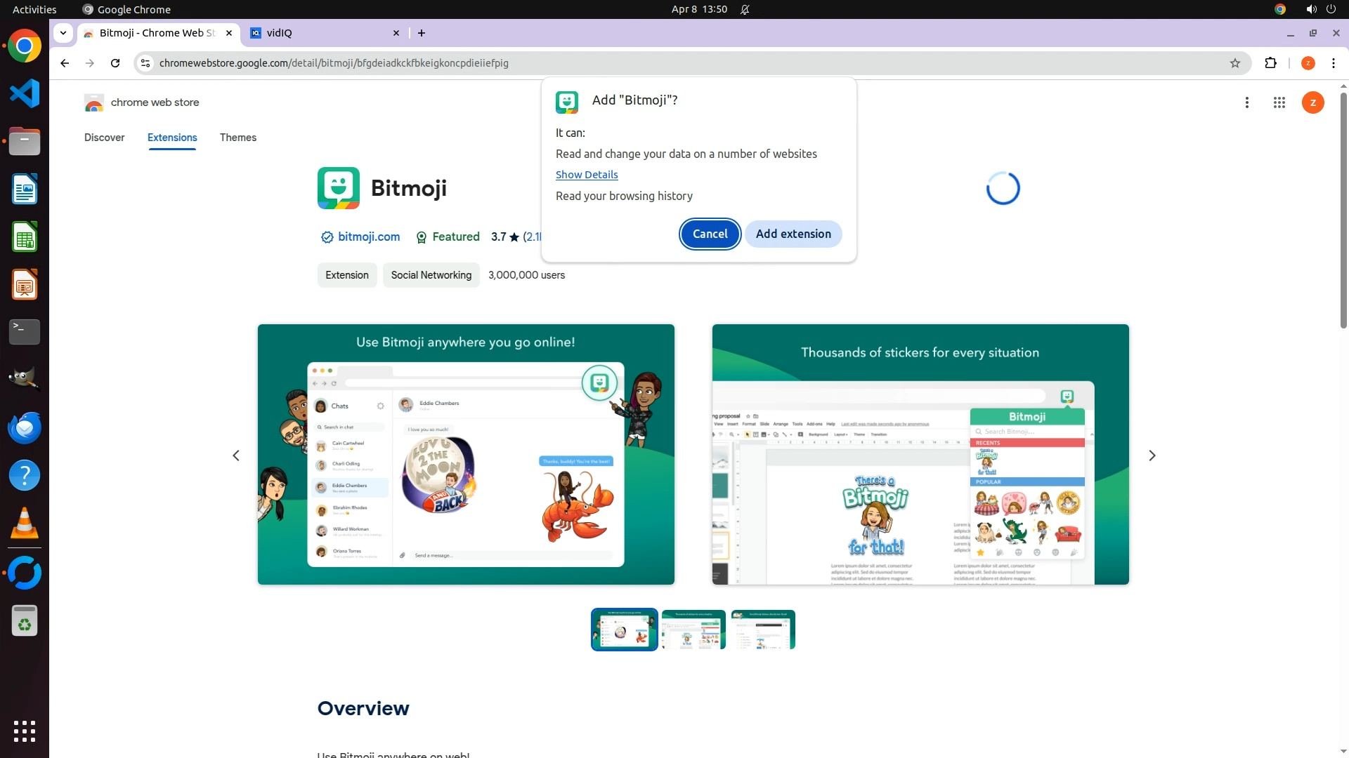Image resolution: width=1349 pixels, height=758 pixels.
Task: Click the Extensions puzzle icon in toolbar
Action: (x=1270, y=63)
